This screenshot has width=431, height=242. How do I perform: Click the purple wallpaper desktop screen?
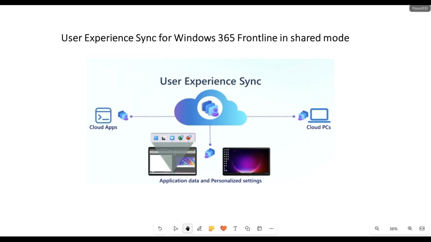pos(246,161)
